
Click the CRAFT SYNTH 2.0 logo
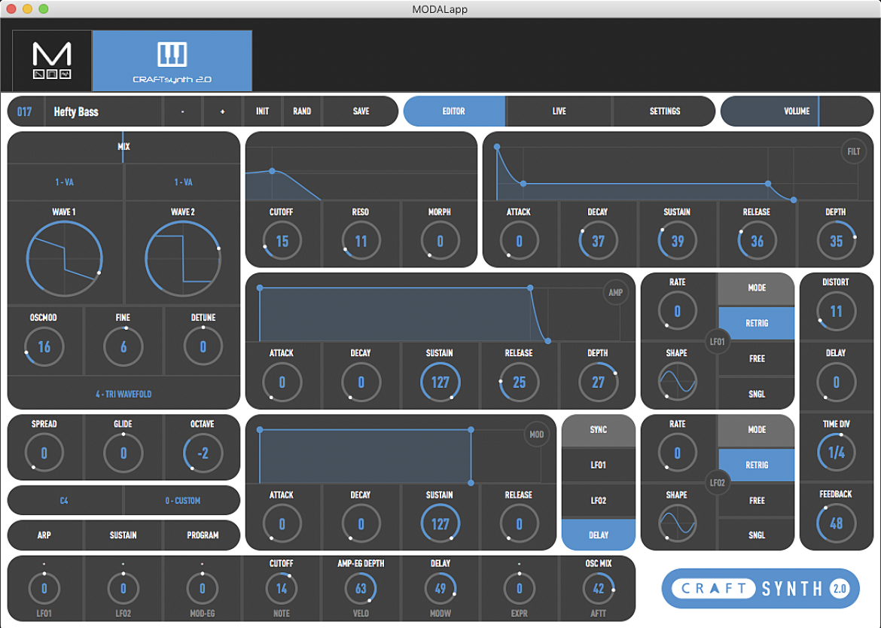(761, 588)
